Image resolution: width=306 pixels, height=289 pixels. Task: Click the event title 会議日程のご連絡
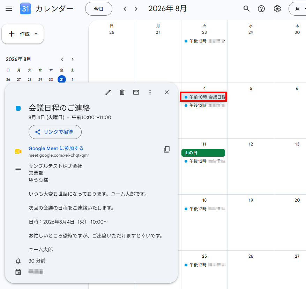[59, 108]
